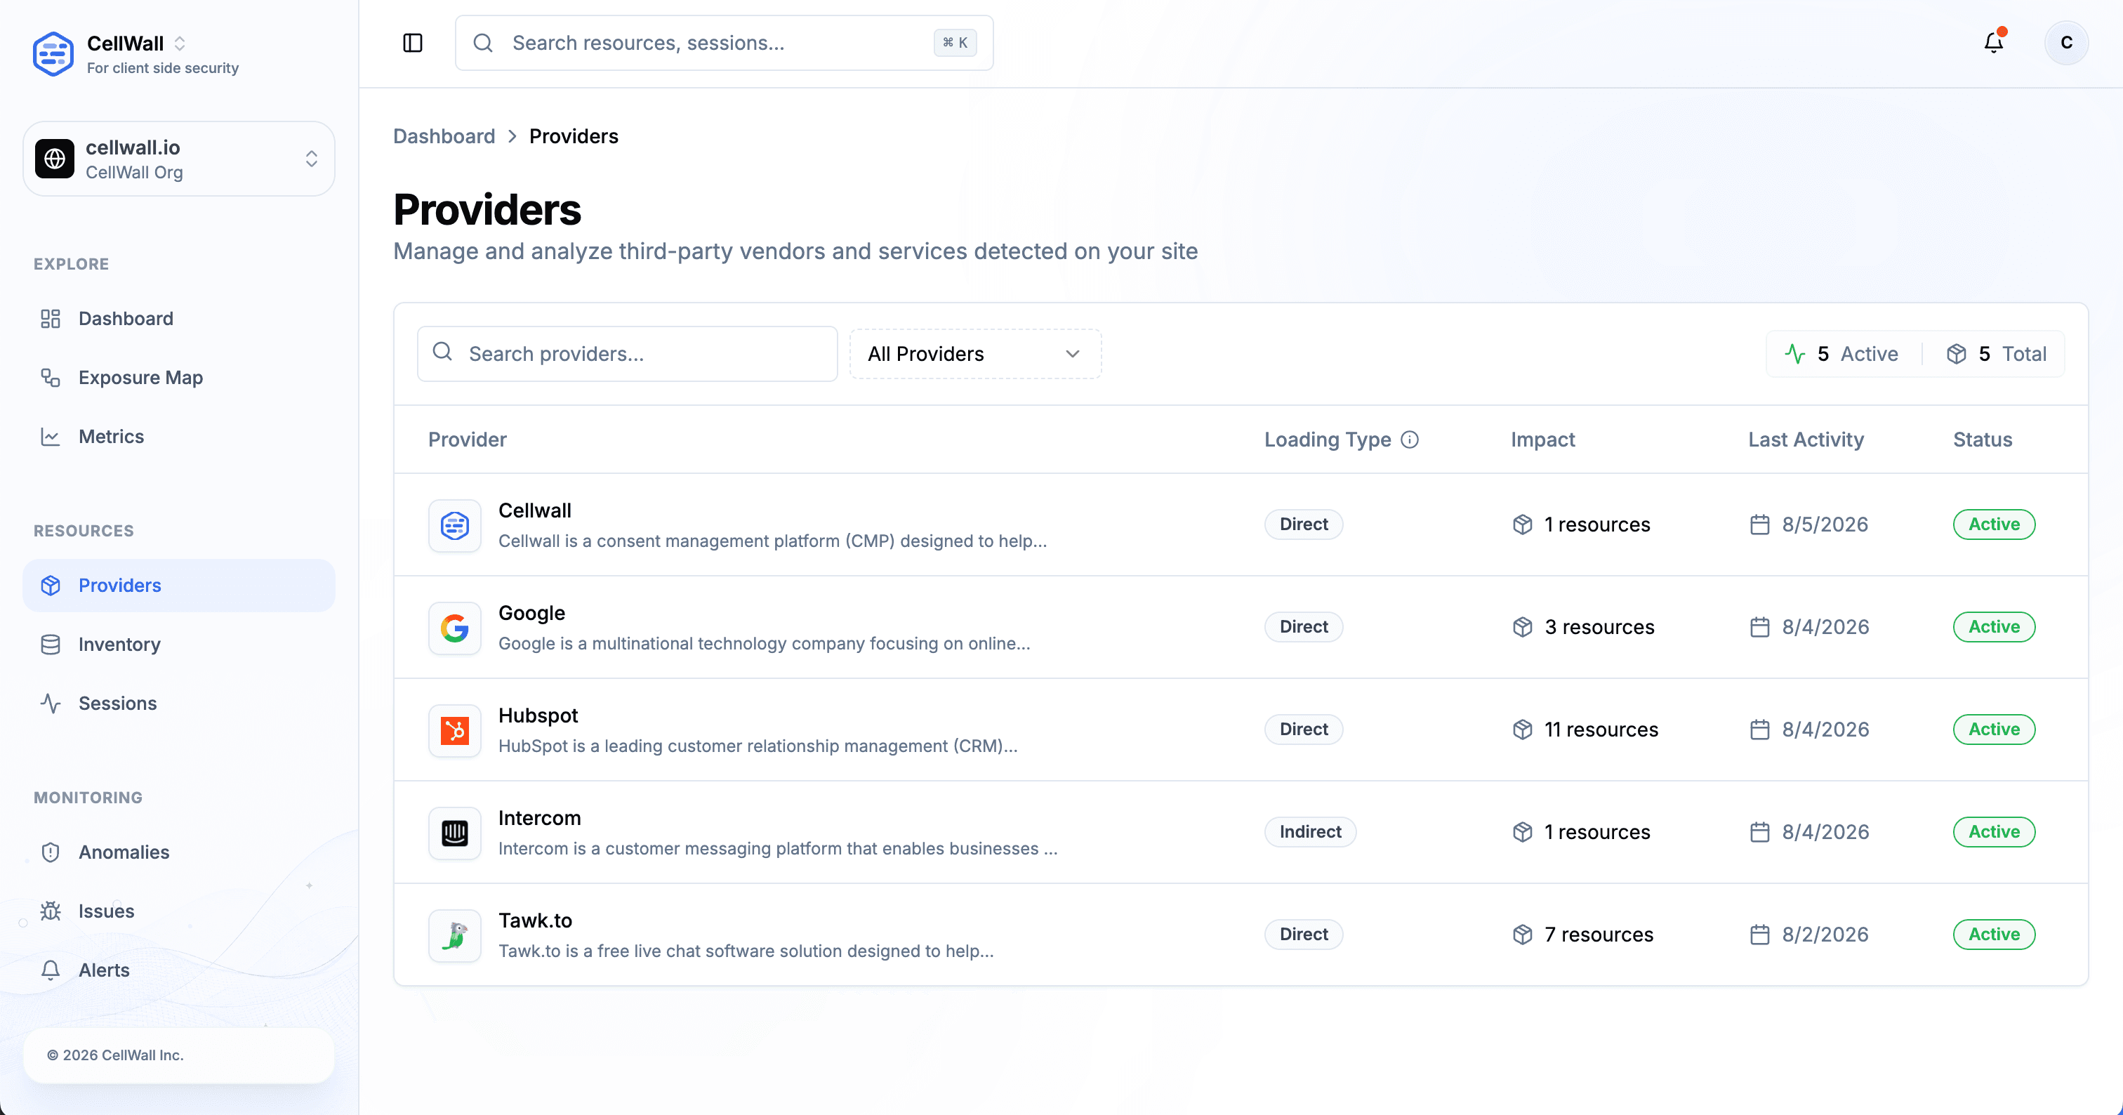The image size is (2123, 1115).
Task: Click the Issues bug icon
Action: tap(51, 911)
